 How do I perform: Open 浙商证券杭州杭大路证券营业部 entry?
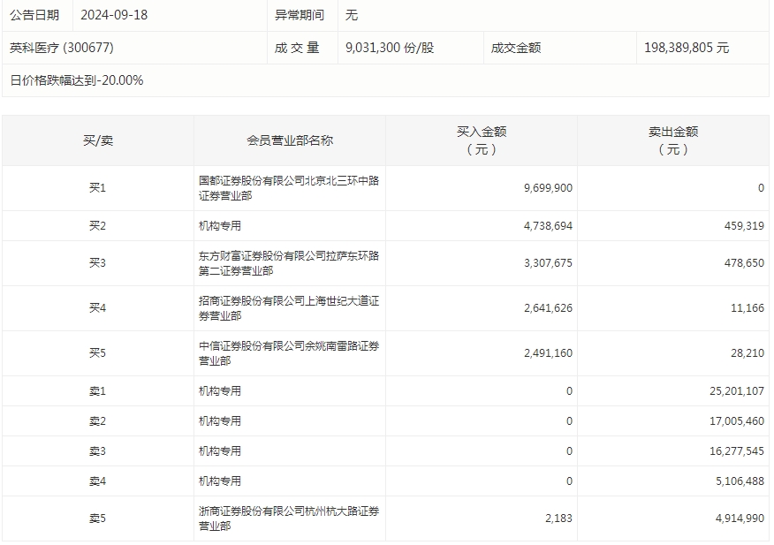(x=289, y=519)
